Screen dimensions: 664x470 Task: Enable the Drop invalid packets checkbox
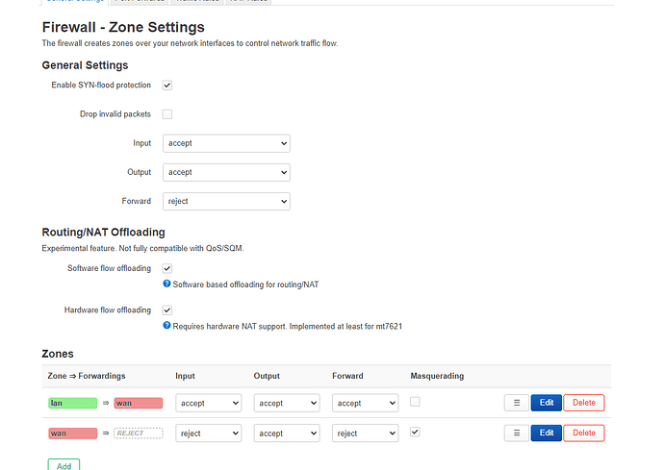point(167,114)
